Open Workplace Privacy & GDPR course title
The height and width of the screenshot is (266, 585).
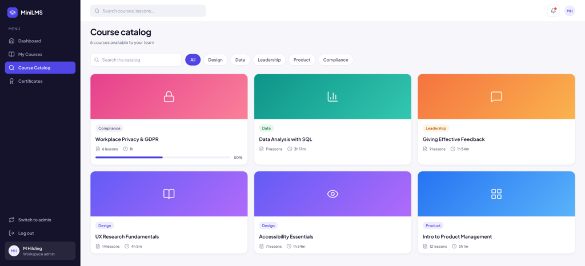127,139
